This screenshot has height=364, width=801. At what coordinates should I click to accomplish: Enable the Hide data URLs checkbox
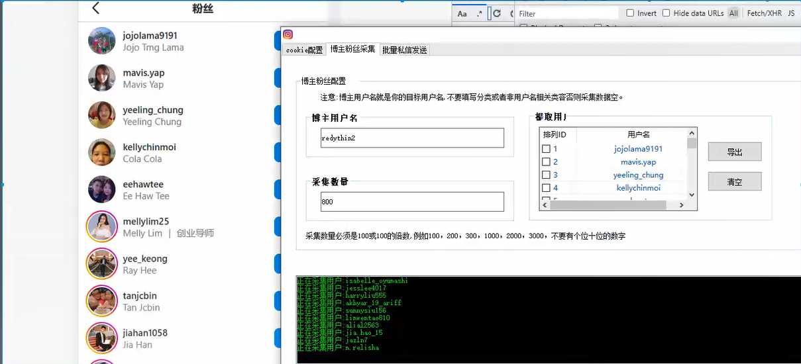point(667,13)
